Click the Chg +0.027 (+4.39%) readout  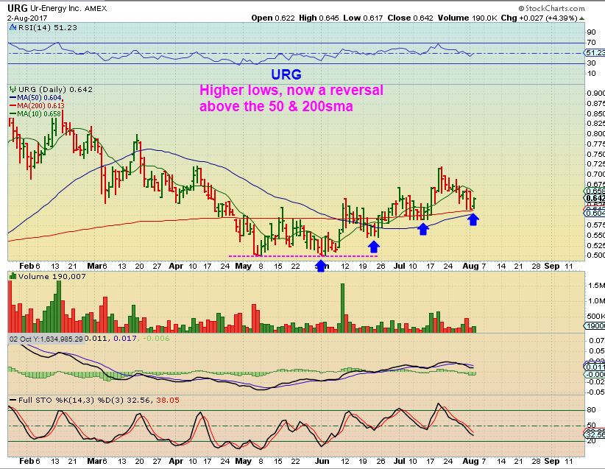(539, 18)
